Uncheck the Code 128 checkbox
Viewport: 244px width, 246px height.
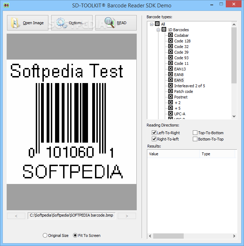click(x=171, y=41)
